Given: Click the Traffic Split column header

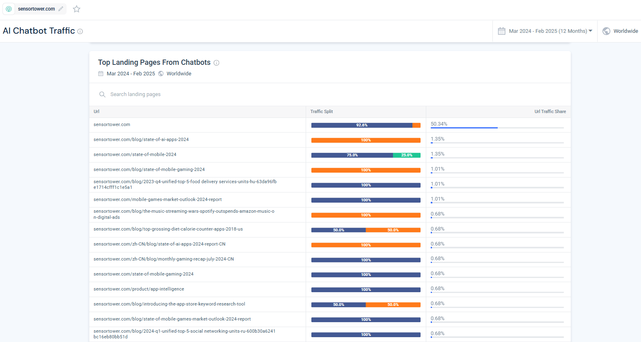Looking at the screenshot, I should (322, 111).
